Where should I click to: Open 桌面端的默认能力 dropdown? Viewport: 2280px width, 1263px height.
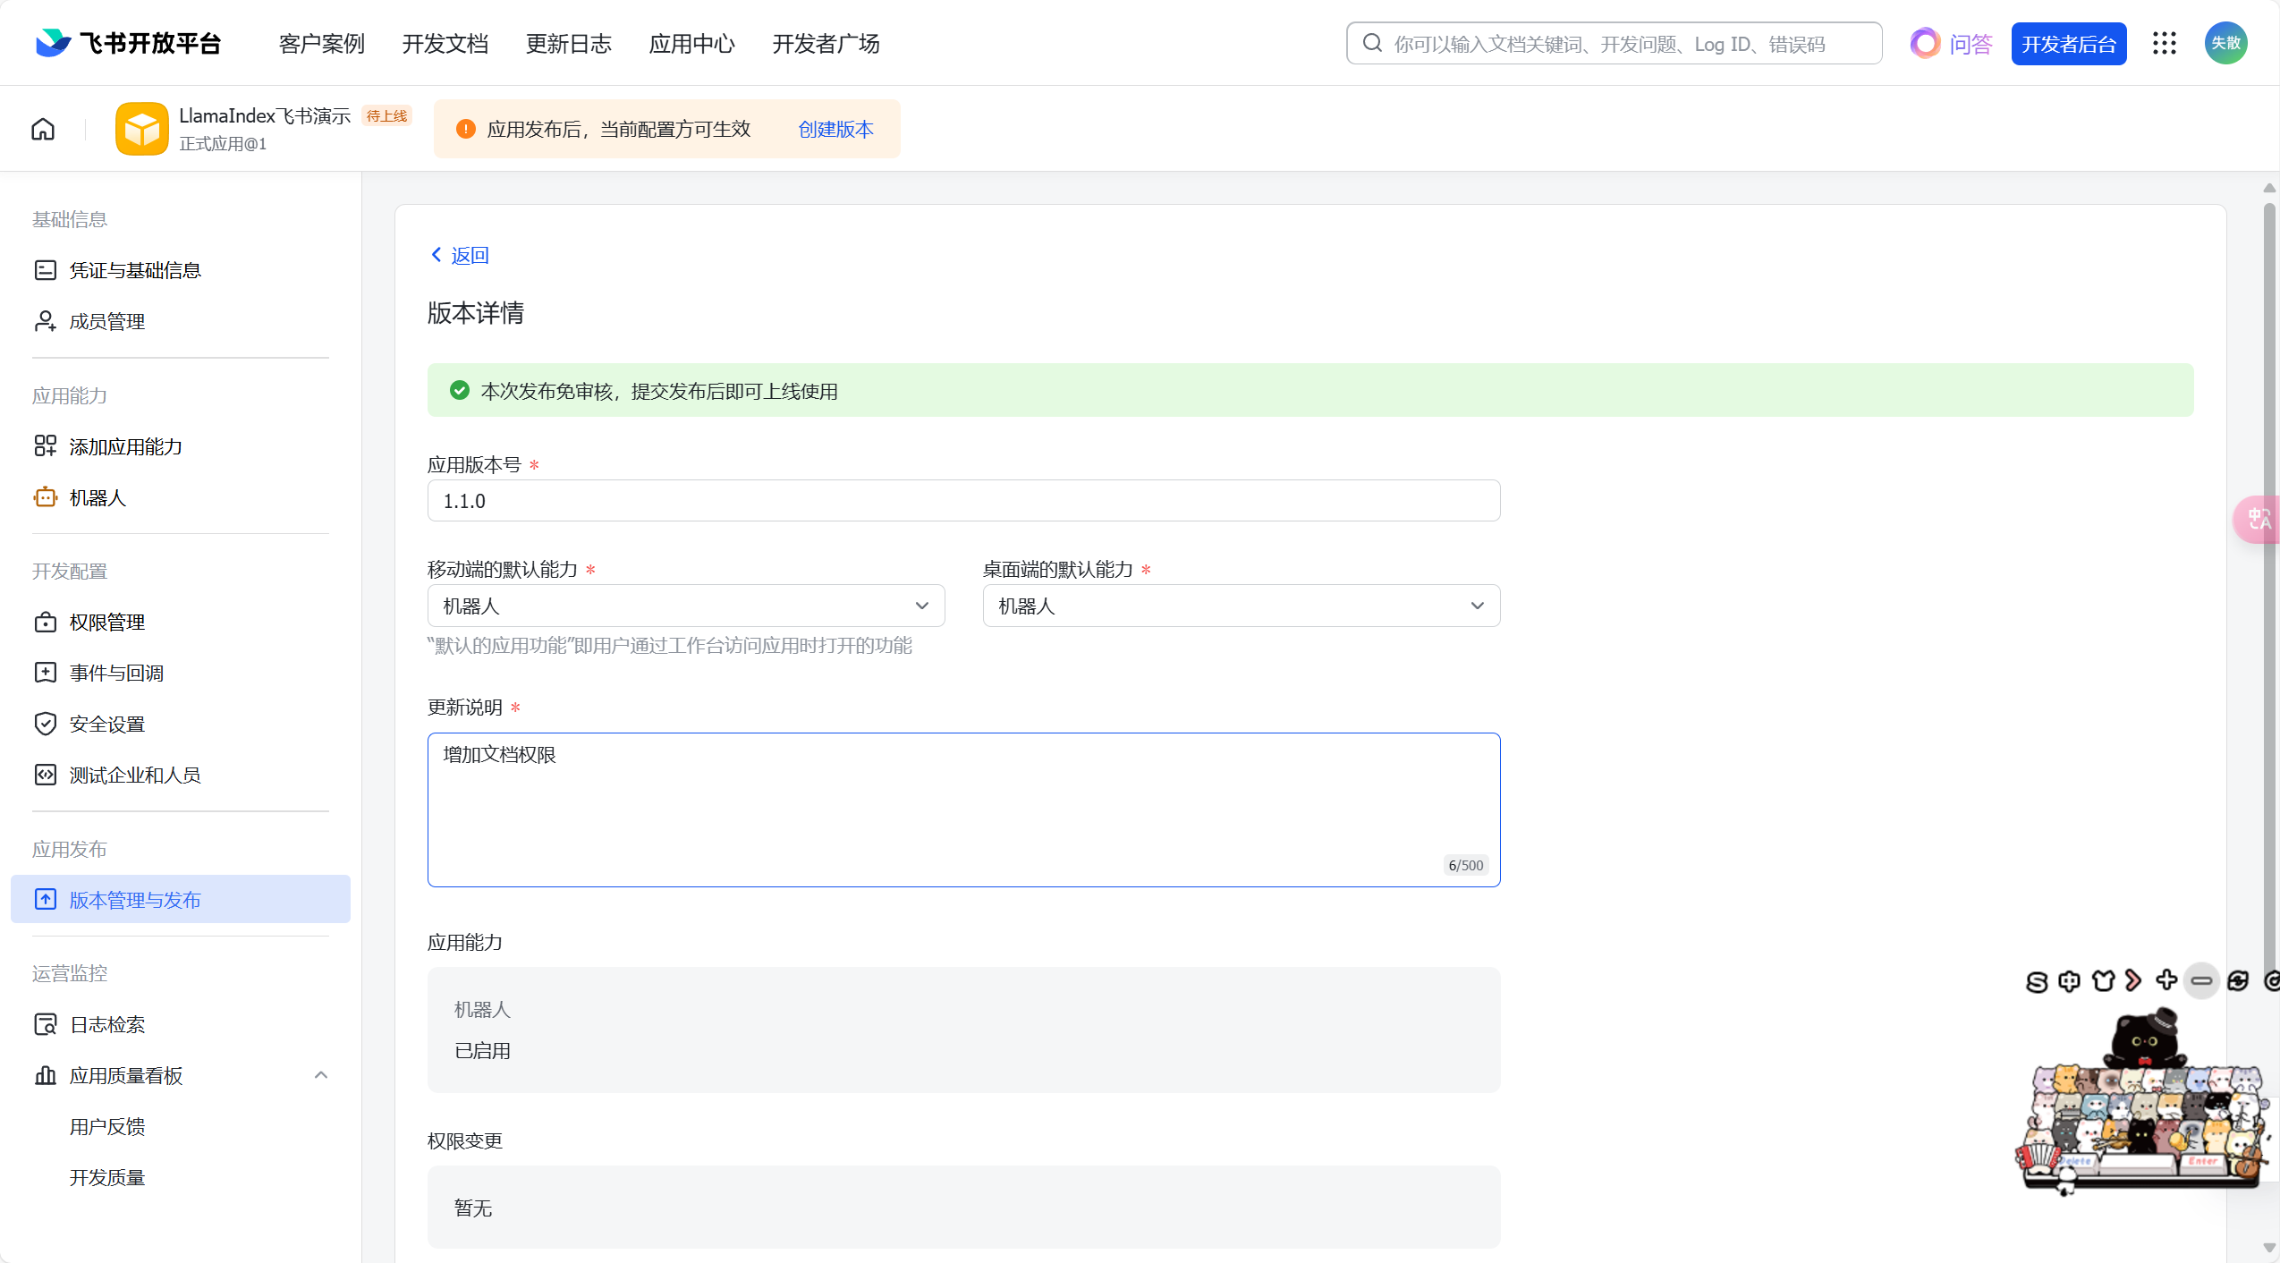[x=1241, y=606]
